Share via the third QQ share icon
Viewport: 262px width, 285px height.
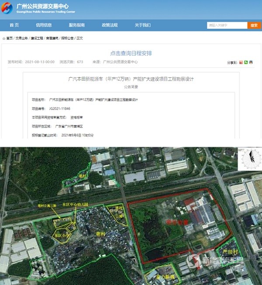pyautogui.click(x=251, y=62)
